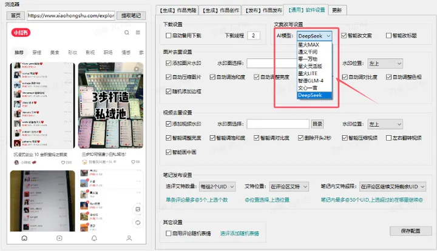
Task: Click the floating image icon button
Action: [x=138, y=209]
